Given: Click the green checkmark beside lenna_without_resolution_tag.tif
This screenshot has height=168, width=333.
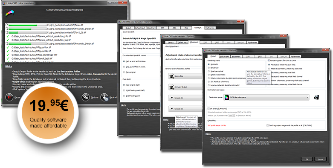Looking at the screenshot, I should (x=8, y=40).
